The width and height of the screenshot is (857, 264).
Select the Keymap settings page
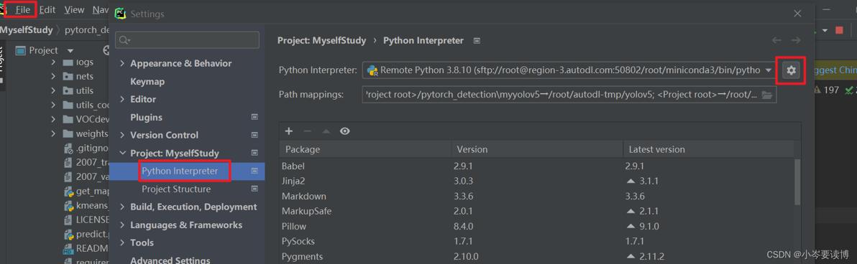147,81
